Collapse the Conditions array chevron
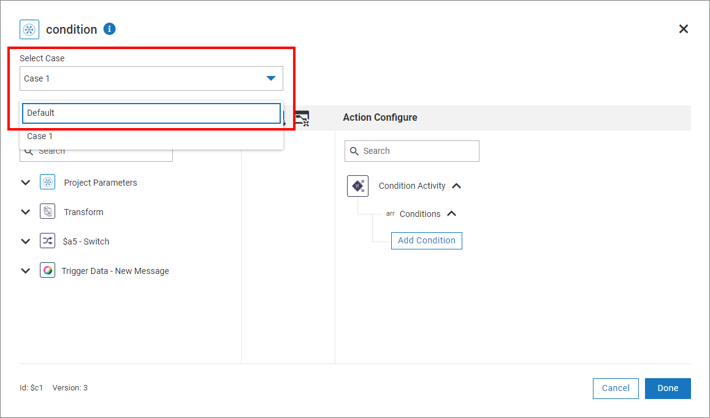The height and width of the screenshot is (418, 710). [x=452, y=214]
